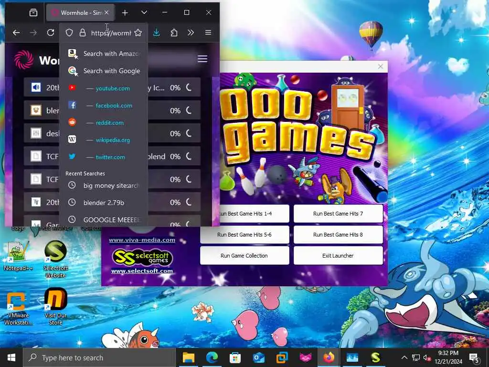This screenshot has width=489, height=367.
Task: Click the equalizer file icon in 'des' row
Action: (x=36, y=133)
